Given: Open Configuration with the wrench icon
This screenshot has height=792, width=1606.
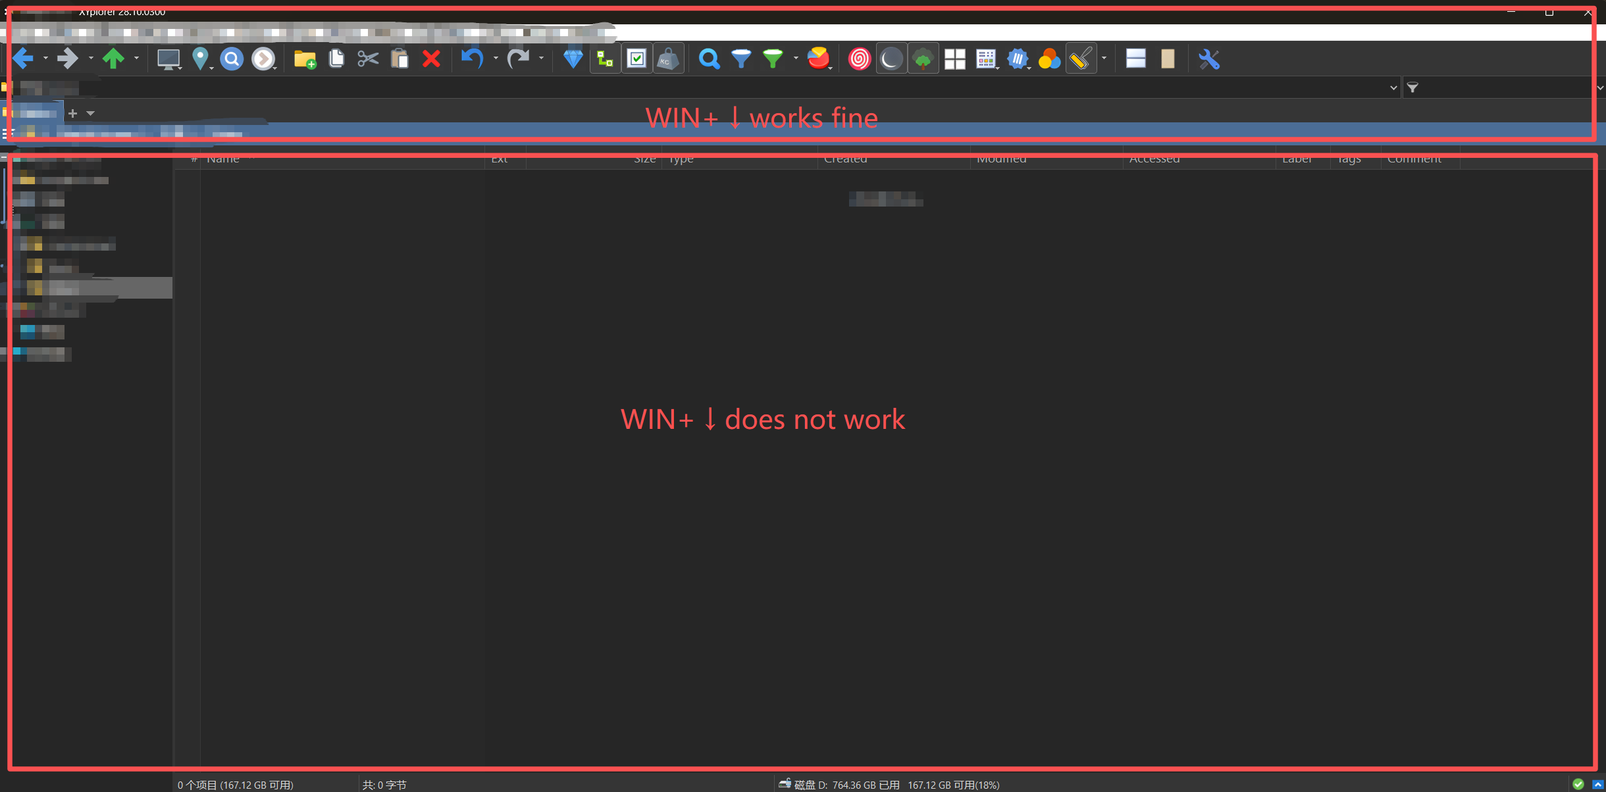Looking at the screenshot, I should (x=1209, y=59).
